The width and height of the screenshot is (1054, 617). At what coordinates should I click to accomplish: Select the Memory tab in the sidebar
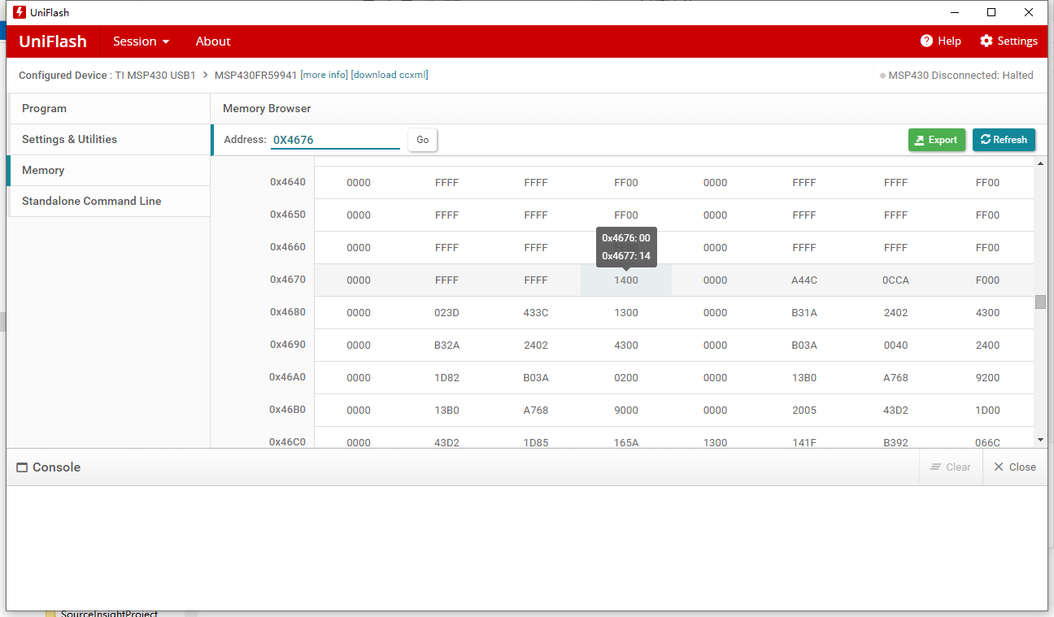108,171
